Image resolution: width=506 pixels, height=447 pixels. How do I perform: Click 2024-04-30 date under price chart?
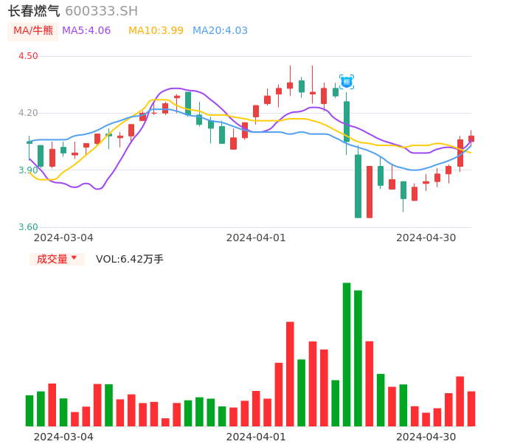click(426, 238)
